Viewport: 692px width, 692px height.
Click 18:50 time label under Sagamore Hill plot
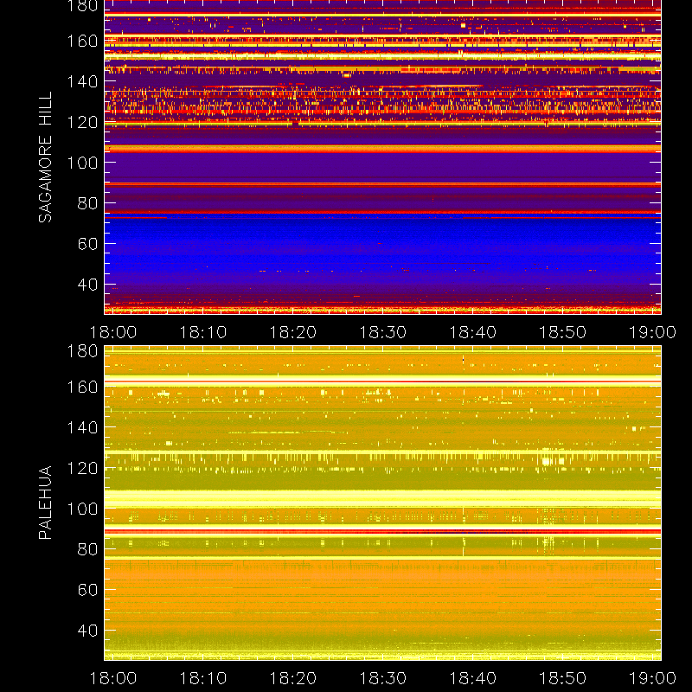(x=563, y=332)
